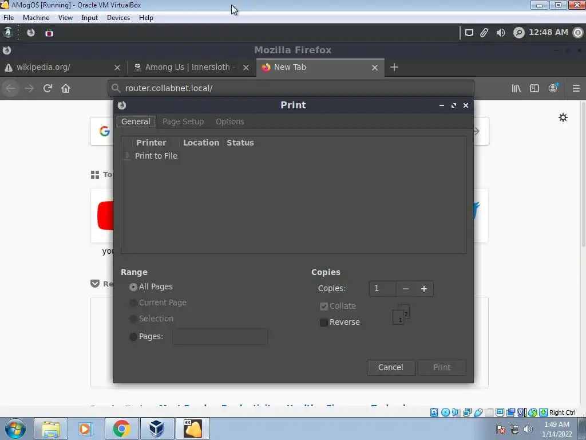Decrease copies with minus button
Viewport: 586px width, 440px height.
[x=406, y=289]
